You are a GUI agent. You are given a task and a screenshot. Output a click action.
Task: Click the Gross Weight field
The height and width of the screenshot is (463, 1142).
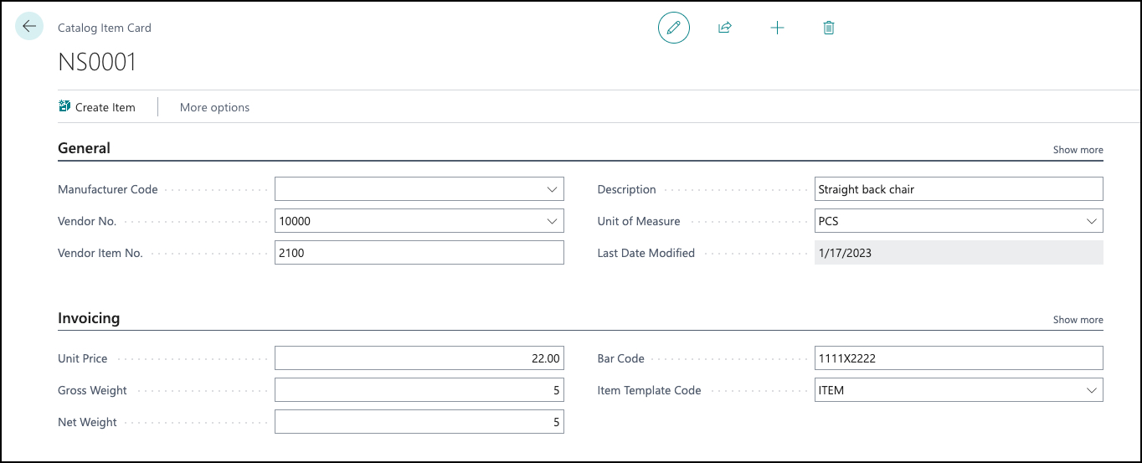(419, 390)
